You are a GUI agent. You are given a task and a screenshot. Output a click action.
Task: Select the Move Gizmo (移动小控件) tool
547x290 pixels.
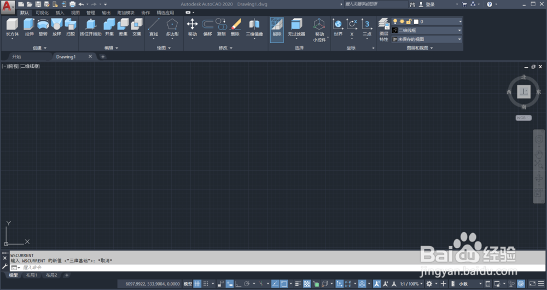pyautogui.click(x=319, y=30)
